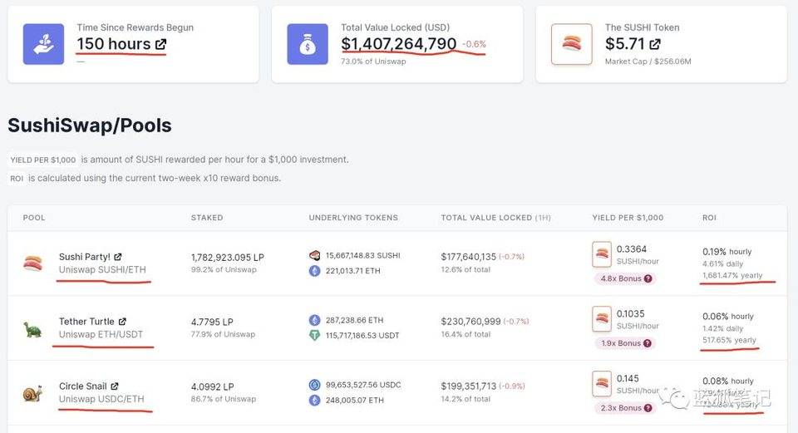This screenshot has height=433, width=798.
Task: Sort by the ROI column header
Action: (x=709, y=218)
